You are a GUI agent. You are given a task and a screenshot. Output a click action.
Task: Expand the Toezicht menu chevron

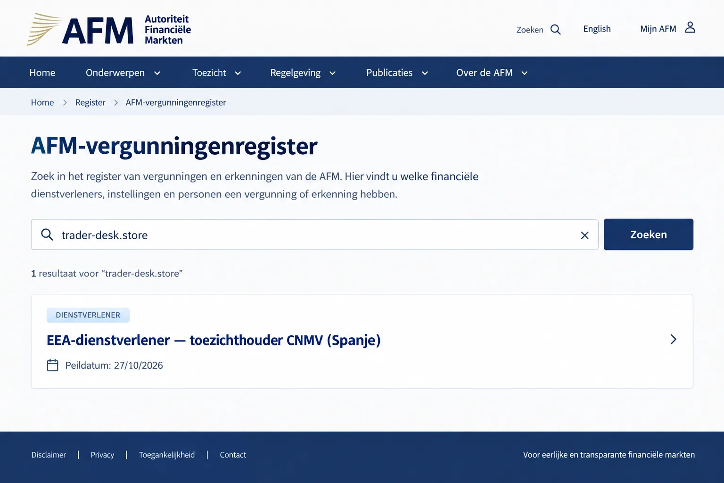pos(238,73)
